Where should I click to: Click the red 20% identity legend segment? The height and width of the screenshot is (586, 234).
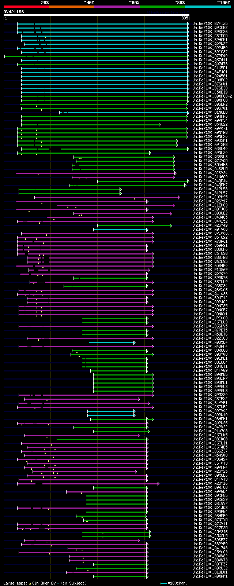click(26, 6)
